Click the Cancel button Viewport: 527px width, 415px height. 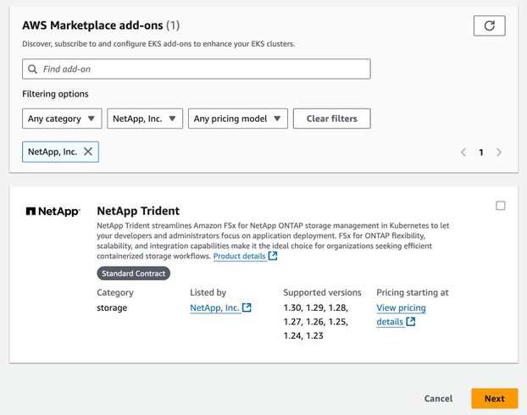click(x=438, y=398)
